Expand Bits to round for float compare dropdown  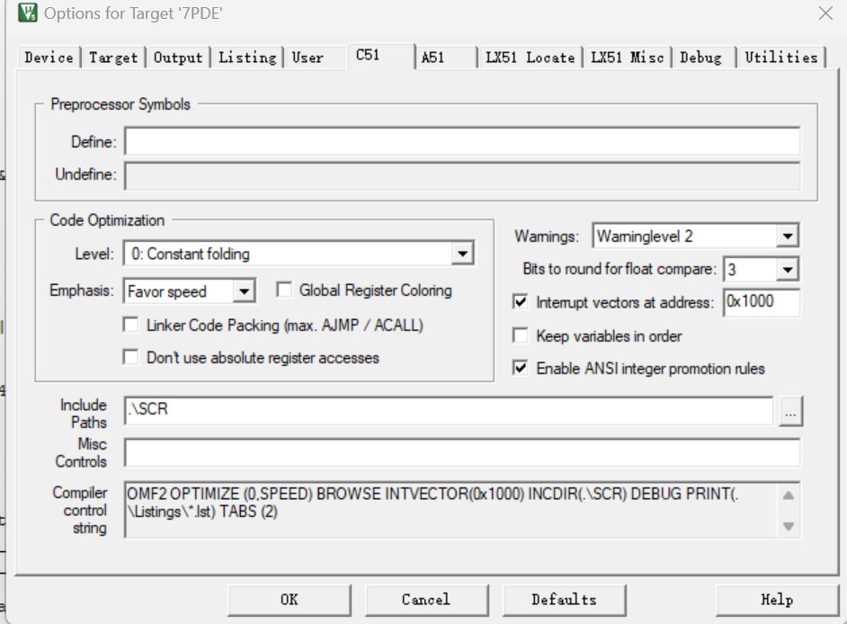(x=788, y=269)
